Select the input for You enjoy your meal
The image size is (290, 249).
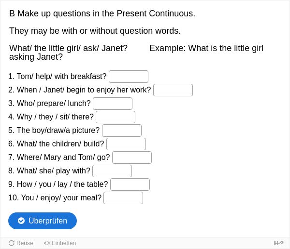(123, 198)
